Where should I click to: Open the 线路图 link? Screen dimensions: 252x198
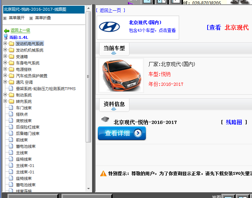tap(234, 122)
